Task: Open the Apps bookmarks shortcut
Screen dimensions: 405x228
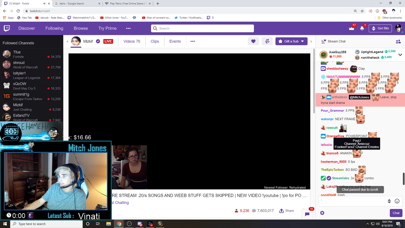Action: click(8, 18)
